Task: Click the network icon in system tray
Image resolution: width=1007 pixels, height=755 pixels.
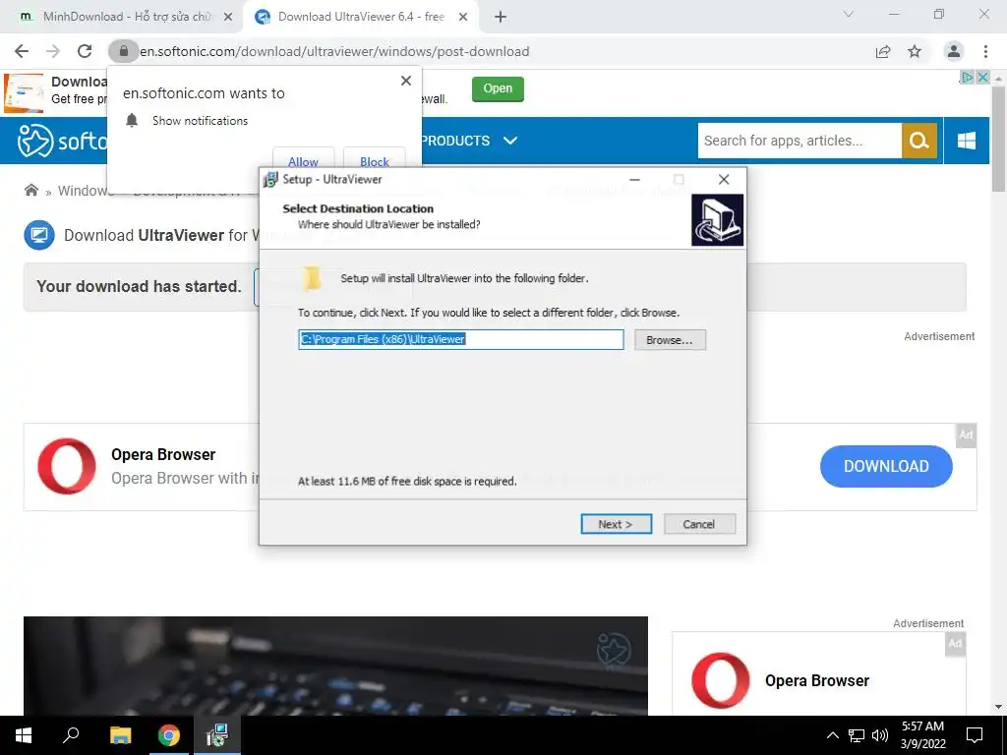Action: click(x=857, y=735)
